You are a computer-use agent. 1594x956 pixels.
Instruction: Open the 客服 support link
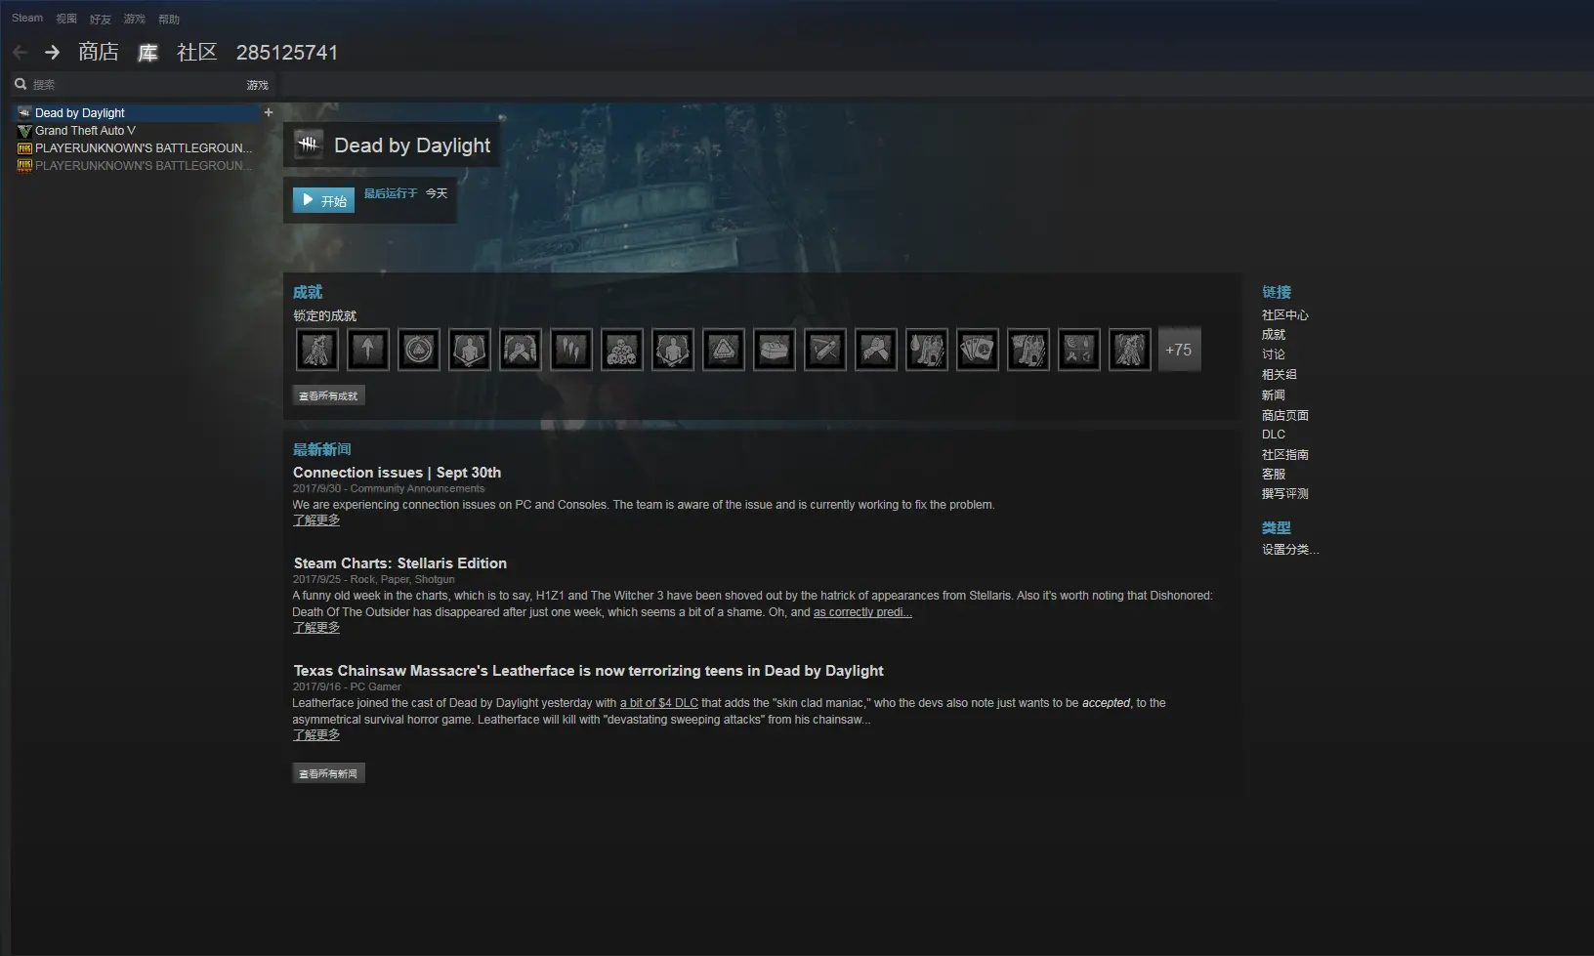[1274, 475]
